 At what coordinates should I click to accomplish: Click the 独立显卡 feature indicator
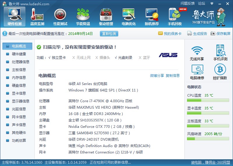[57, 58]
